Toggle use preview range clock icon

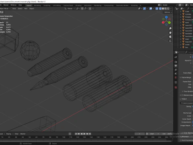tap(147, 134)
